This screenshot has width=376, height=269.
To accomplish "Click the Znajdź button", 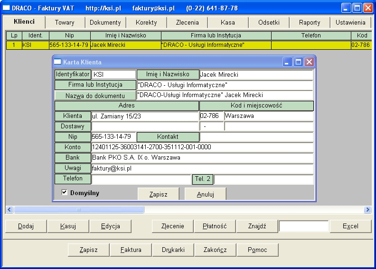I will pyautogui.click(x=257, y=226).
